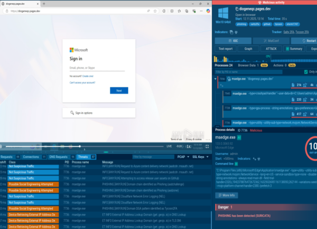Click the browser extensions icon in Edge toolbar
This screenshot has width=317, height=229.
164,11
